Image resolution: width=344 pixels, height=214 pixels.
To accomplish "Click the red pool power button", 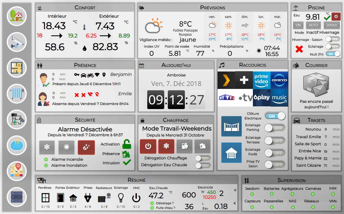I will [336, 17].
